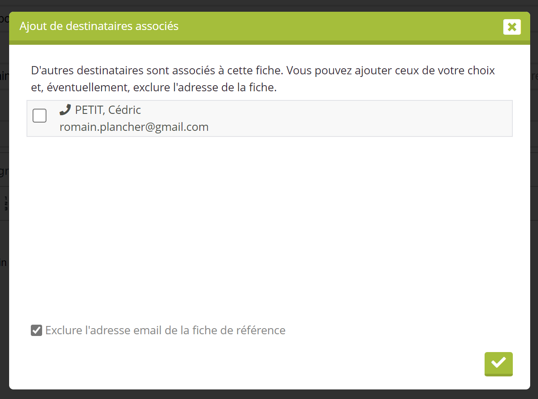Click the dialog title "Ajout de destinataires associés"
The height and width of the screenshot is (399, 538).
(x=99, y=26)
